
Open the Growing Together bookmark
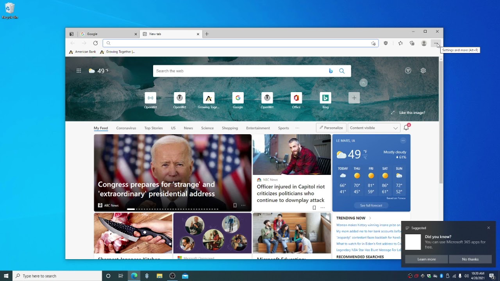tap(117, 52)
